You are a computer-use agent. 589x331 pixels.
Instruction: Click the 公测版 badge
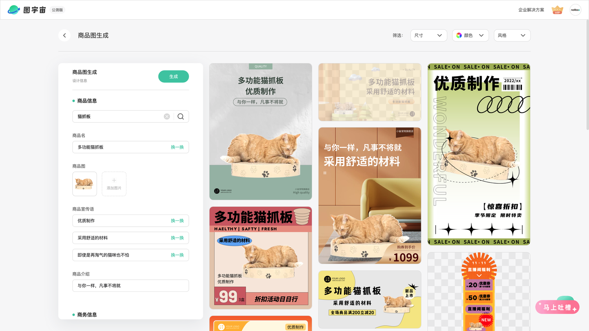[x=57, y=10]
